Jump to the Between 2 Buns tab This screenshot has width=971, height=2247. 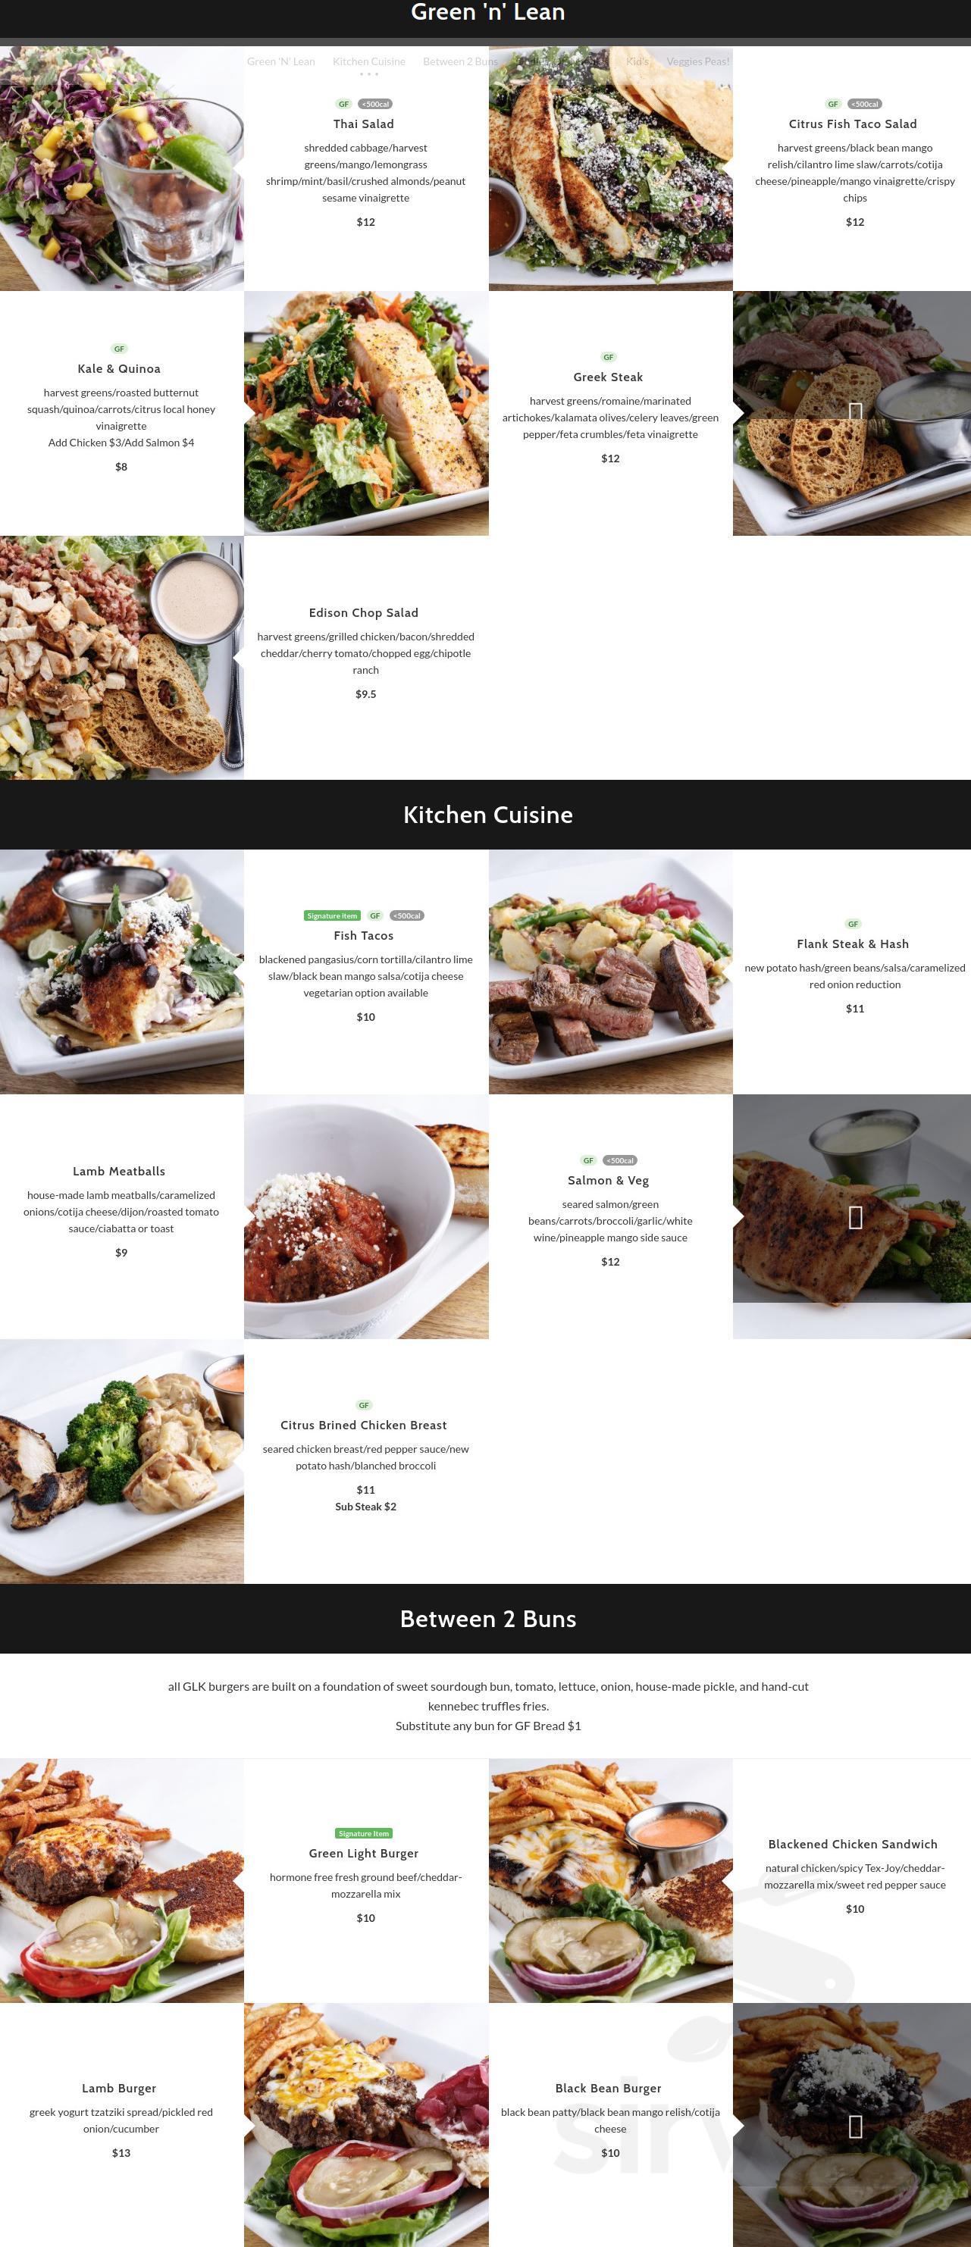pyautogui.click(x=460, y=61)
